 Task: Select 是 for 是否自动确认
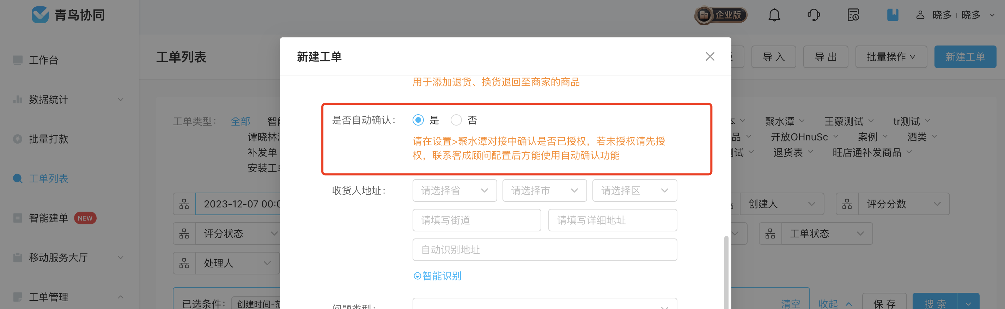[x=418, y=120]
